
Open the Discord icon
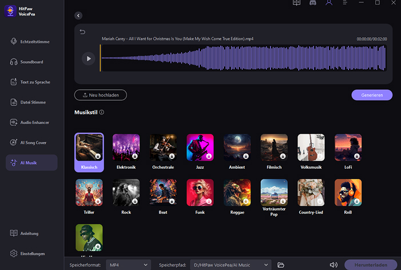(313, 2)
